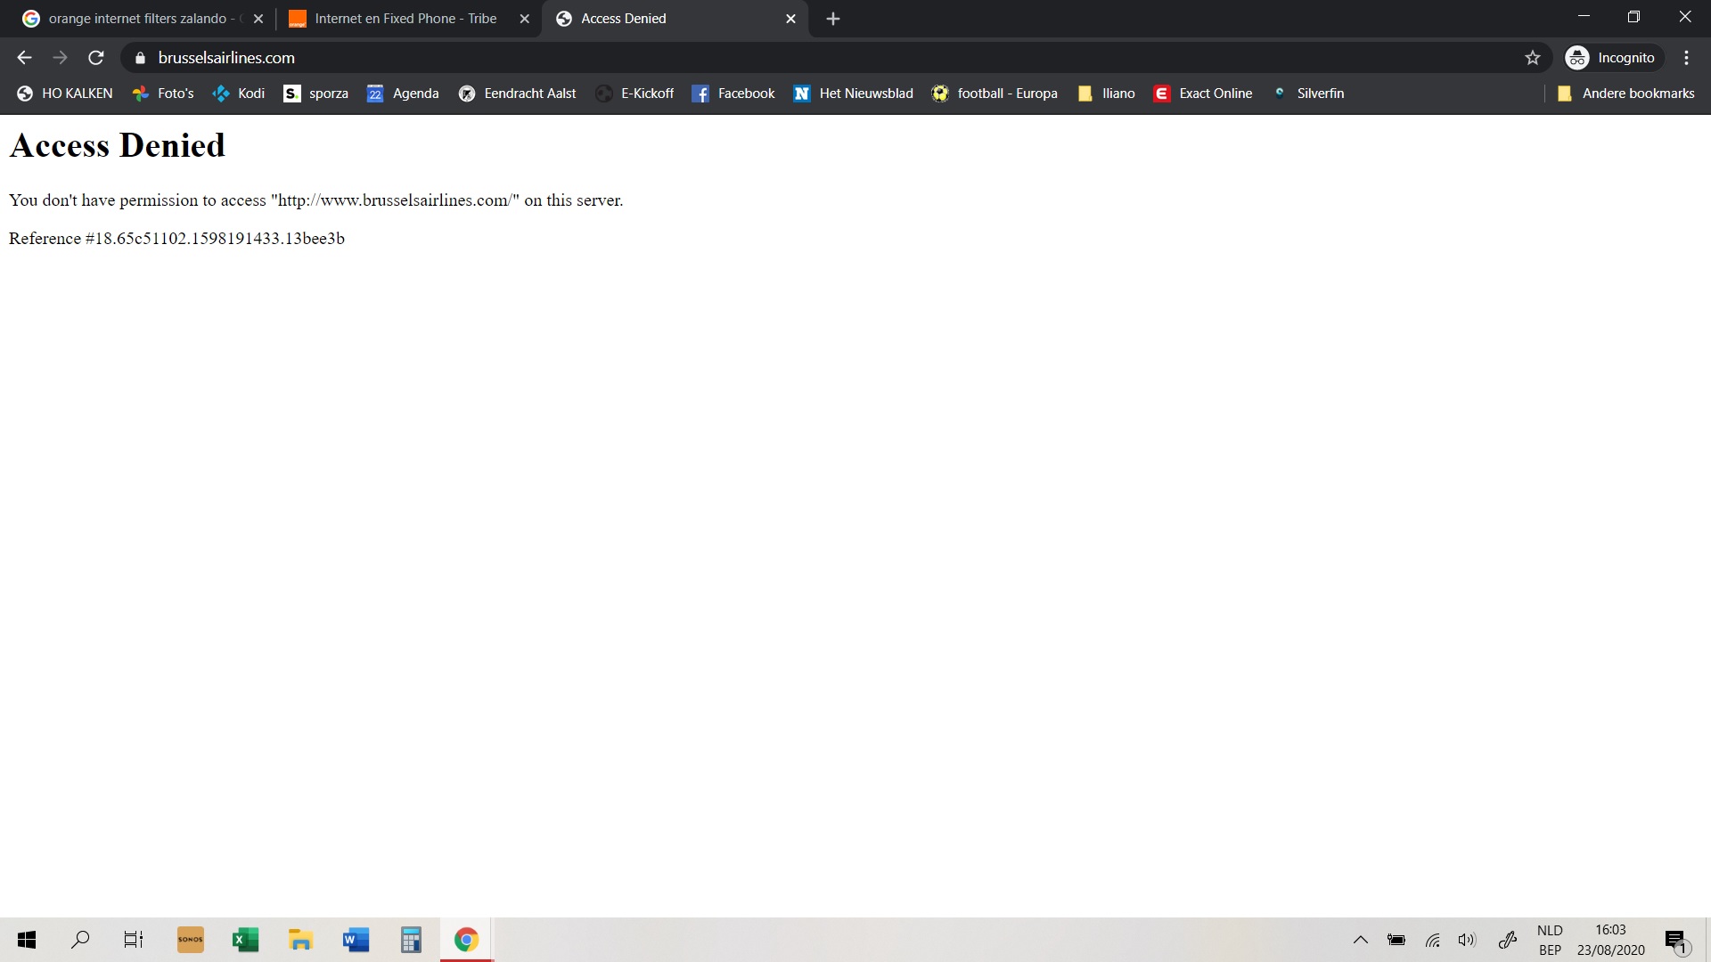Click the Access Denied heading

pyautogui.click(x=117, y=145)
